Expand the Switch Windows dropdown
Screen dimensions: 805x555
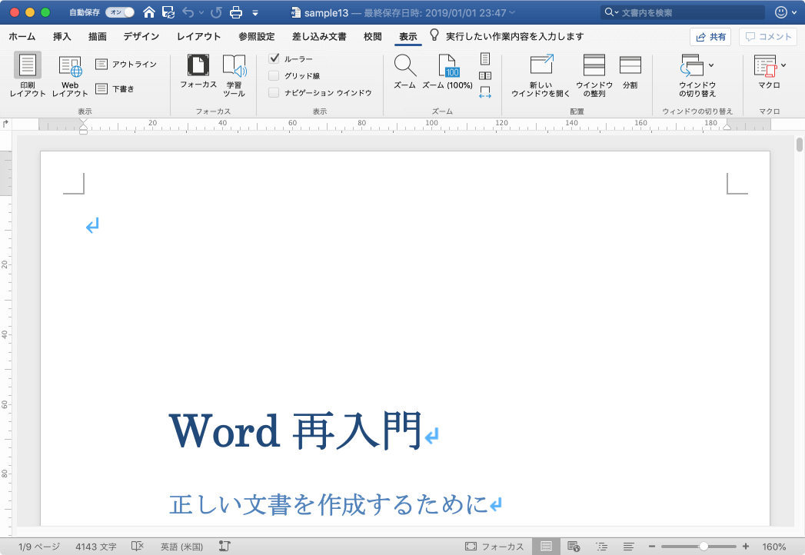(710, 65)
